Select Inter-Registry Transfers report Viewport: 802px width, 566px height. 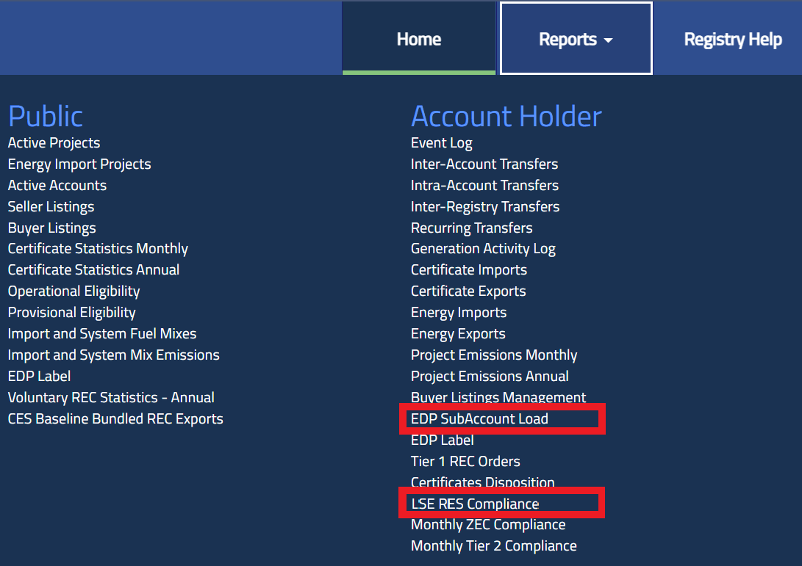[485, 207]
